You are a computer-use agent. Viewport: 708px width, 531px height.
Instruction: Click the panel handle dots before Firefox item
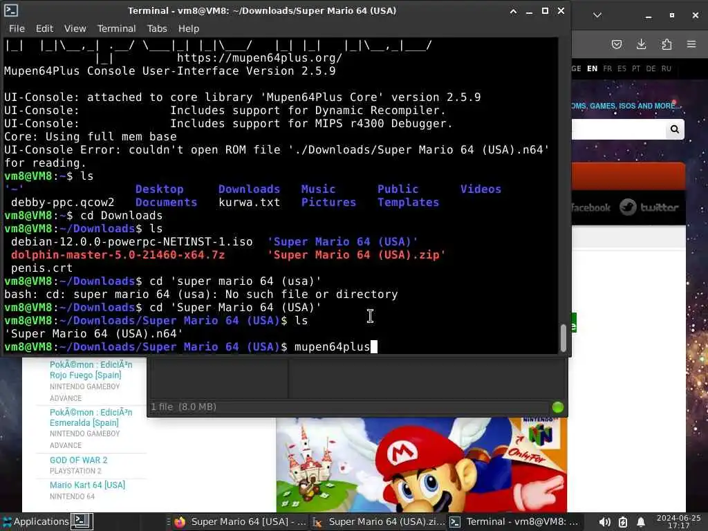pos(169,521)
